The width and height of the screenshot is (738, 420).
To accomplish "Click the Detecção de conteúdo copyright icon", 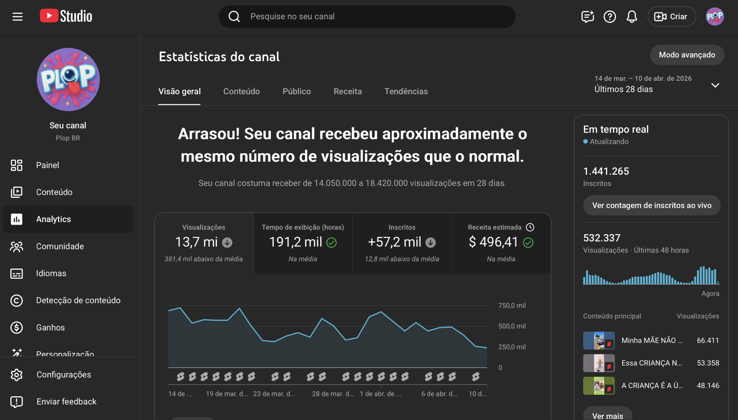I will [x=17, y=301].
